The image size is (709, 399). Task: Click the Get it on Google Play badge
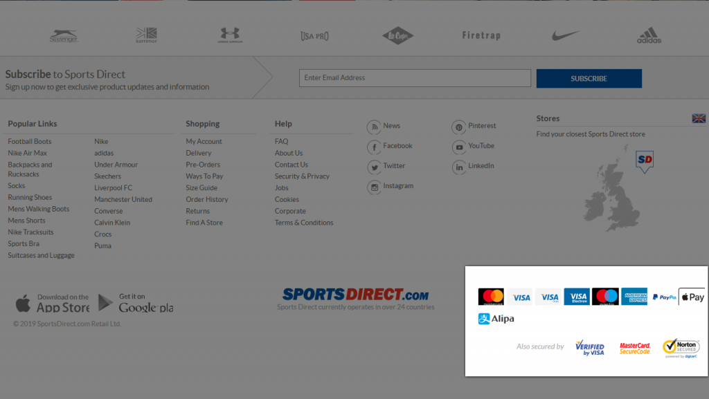136,302
